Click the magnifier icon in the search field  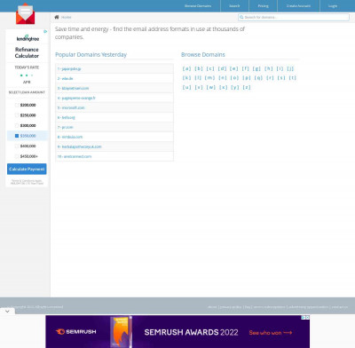point(241,18)
